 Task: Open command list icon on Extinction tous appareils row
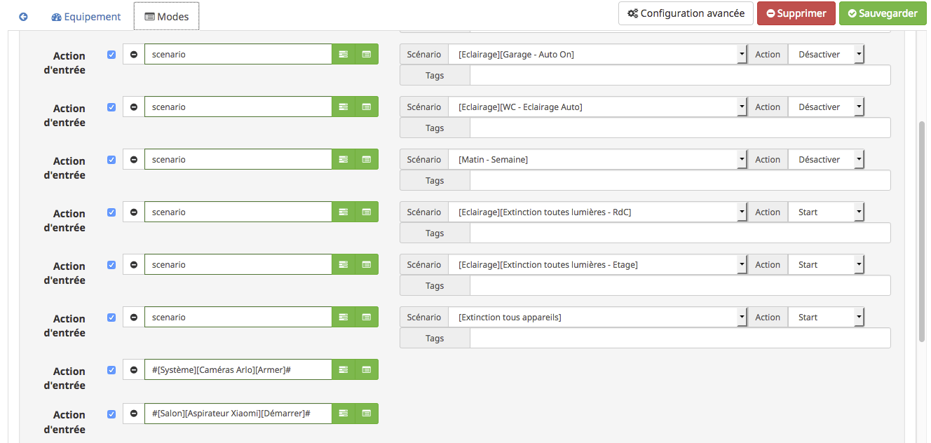point(367,317)
